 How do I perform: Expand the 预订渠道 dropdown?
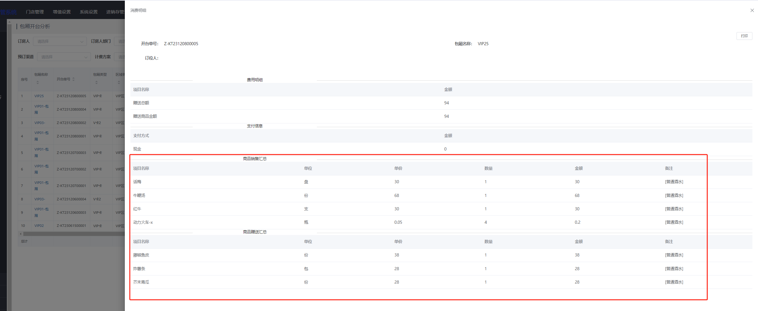[64, 57]
